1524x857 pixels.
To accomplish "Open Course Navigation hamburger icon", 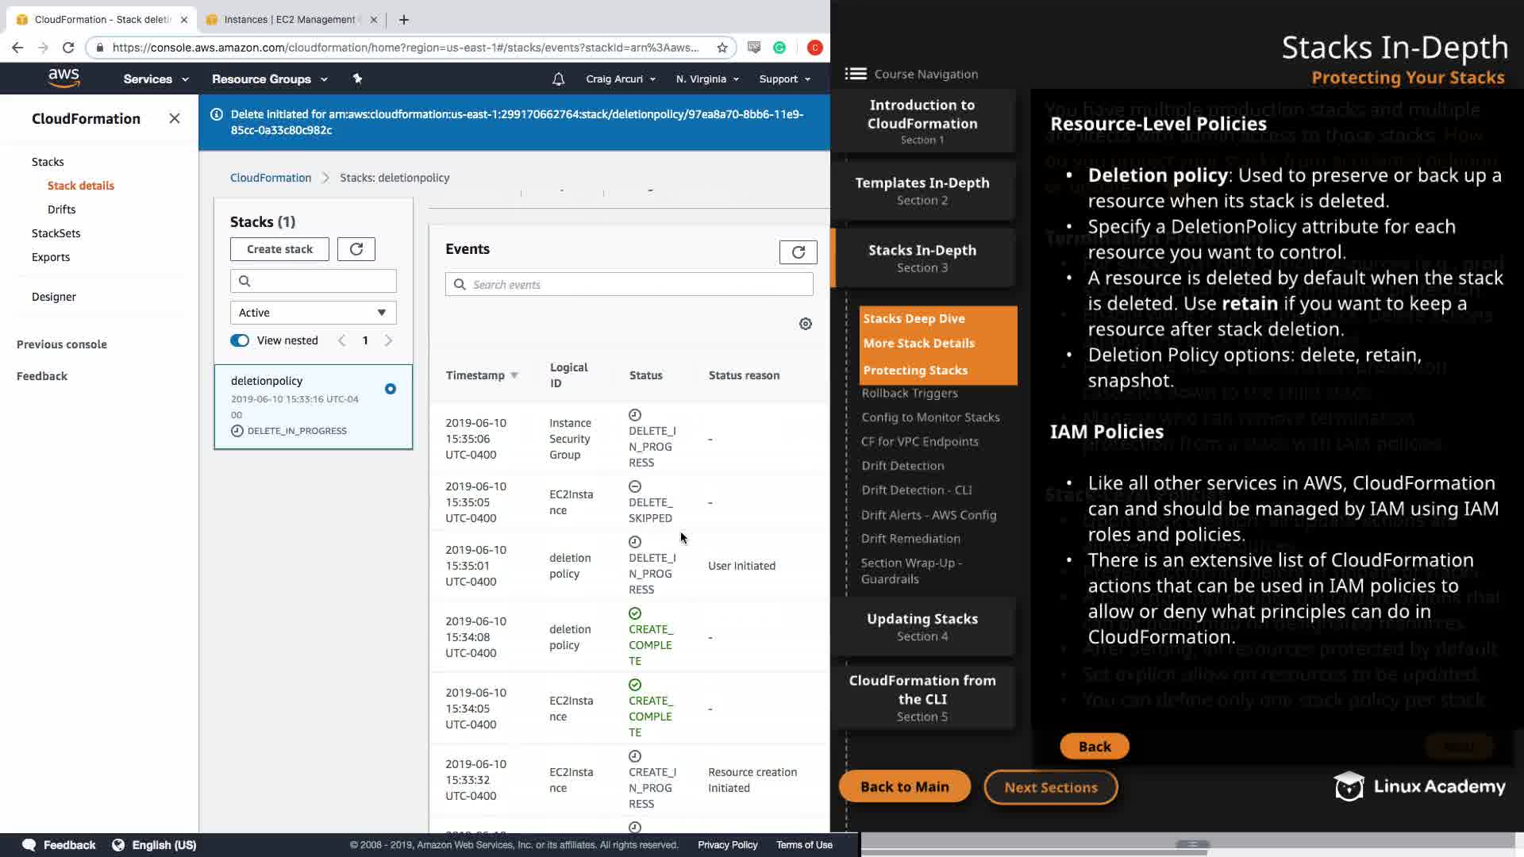I will tap(856, 74).
